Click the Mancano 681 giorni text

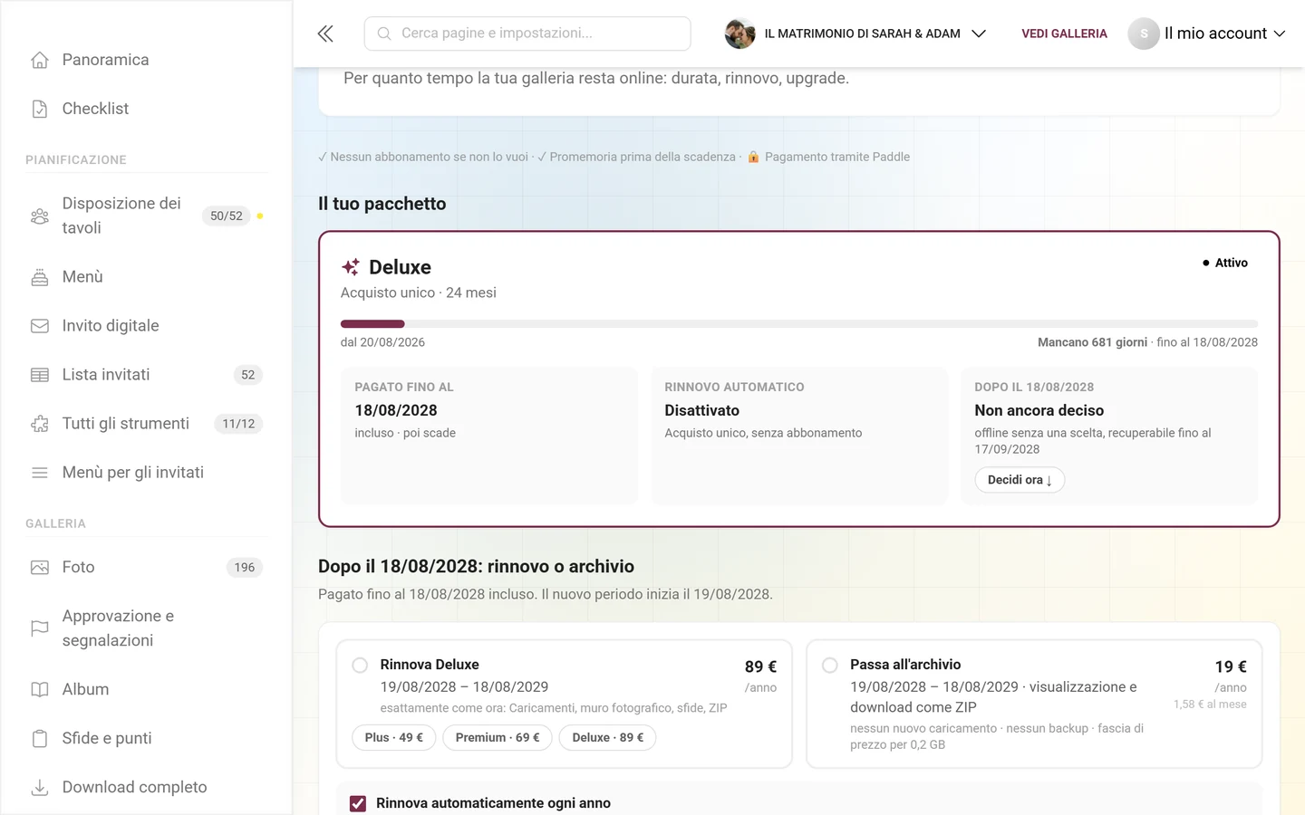tap(1092, 342)
